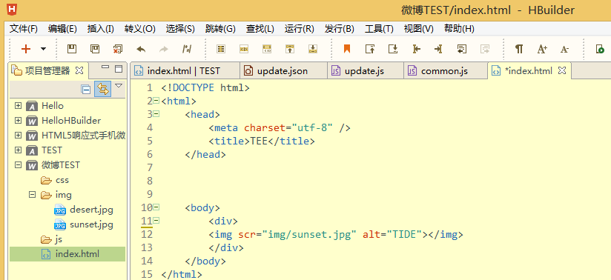Open the 编辑(E) menu

click(62, 28)
